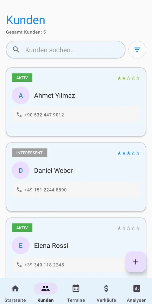Click Elena Rossi's gray star rating
This screenshot has width=152, height=304.
click(129, 228)
